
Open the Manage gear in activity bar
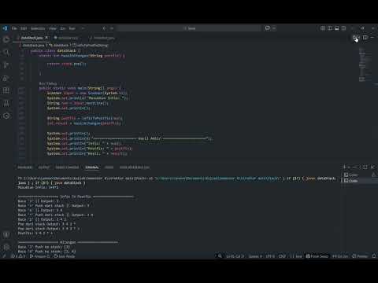6,247
